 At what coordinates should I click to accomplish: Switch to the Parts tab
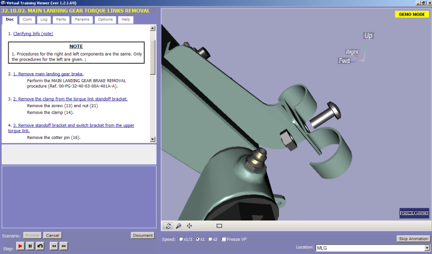(61, 20)
